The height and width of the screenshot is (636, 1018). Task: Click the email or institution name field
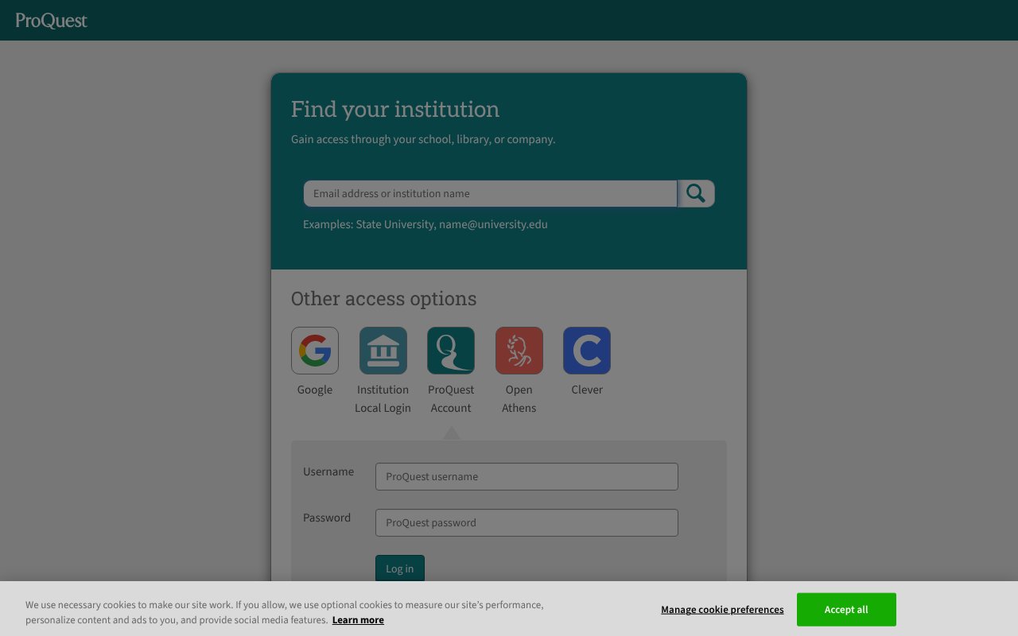tap(490, 193)
